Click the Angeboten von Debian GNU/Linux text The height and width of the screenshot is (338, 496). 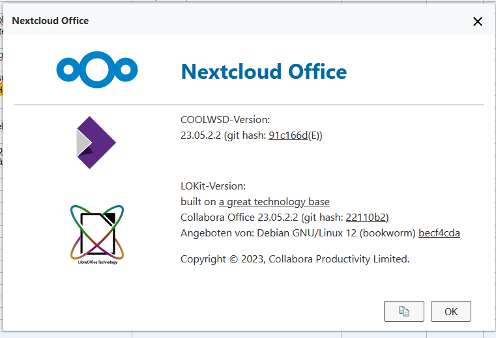298,233
